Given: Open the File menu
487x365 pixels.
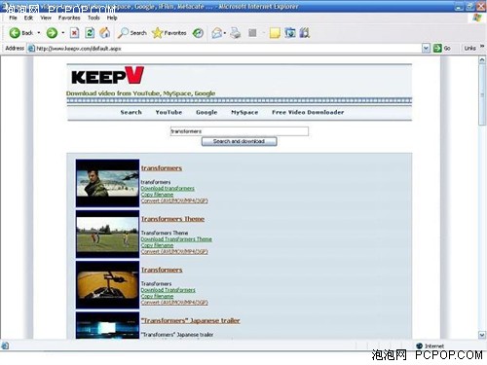Looking at the screenshot, I should tap(13, 18).
